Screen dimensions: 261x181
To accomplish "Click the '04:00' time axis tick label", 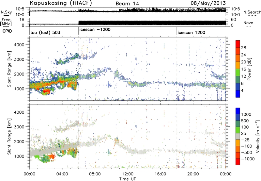I will 62,174.
